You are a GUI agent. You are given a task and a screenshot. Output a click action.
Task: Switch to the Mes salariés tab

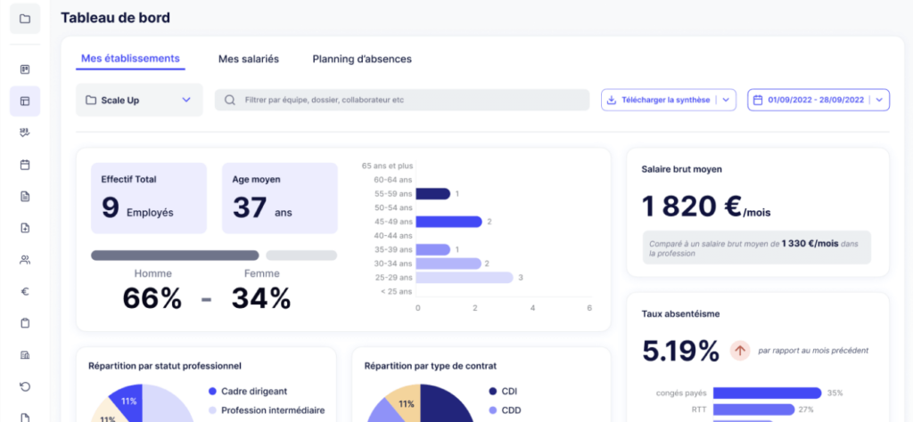point(249,59)
